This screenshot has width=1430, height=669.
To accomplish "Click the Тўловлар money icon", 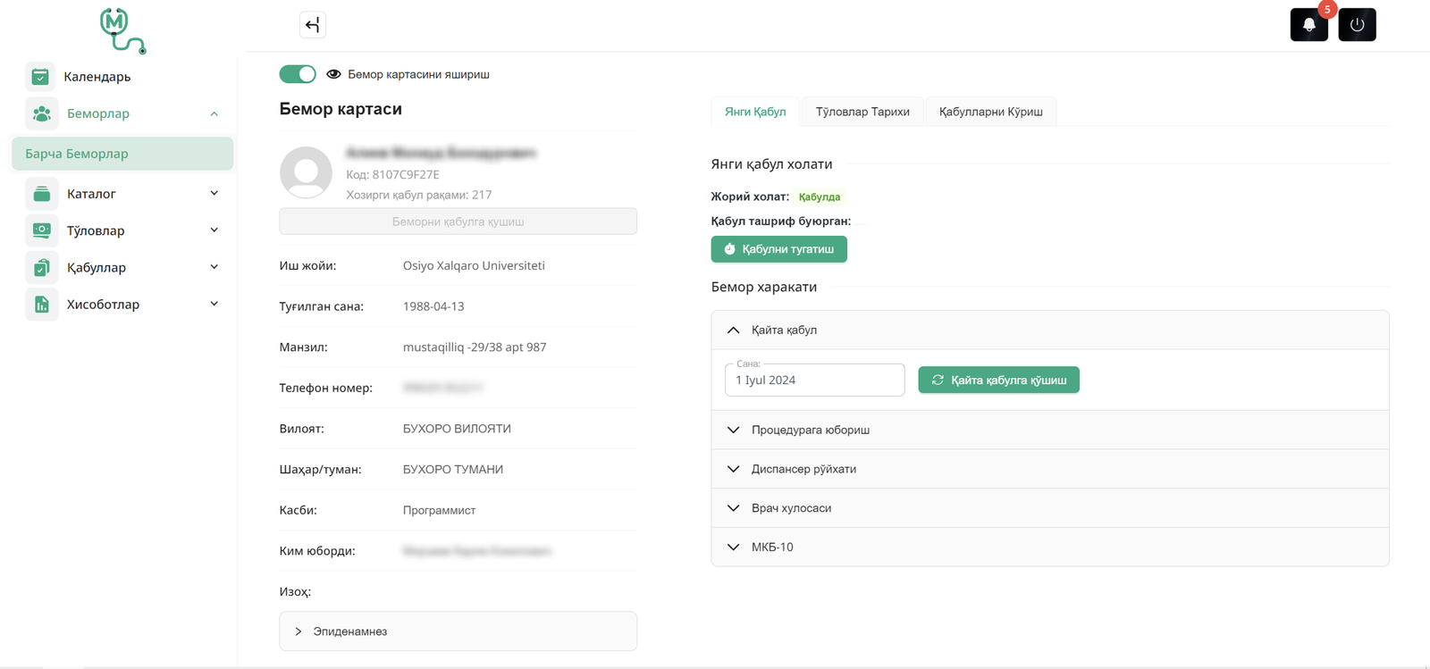I will coord(41,230).
